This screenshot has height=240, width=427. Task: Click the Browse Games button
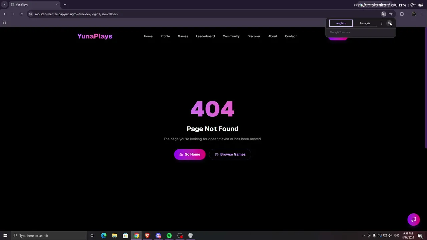(230, 154)
